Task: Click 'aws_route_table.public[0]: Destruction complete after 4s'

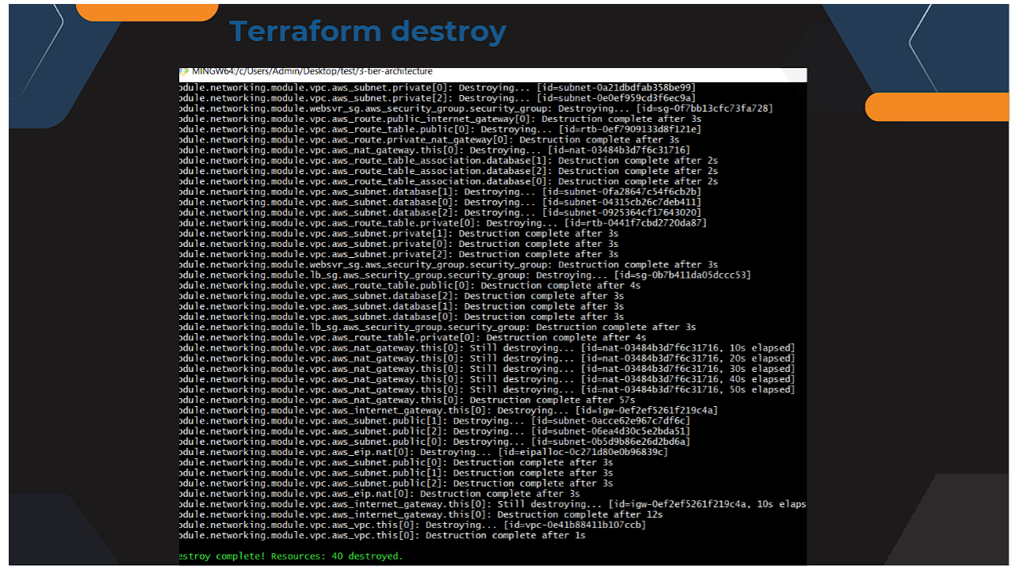Action: click(x=411, y=285)
